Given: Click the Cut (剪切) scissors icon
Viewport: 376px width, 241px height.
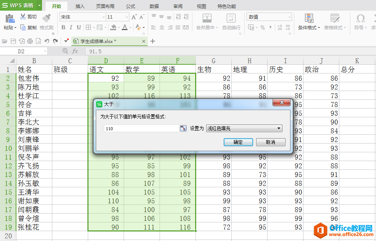Looking at the screenshot, I should 23,16.
